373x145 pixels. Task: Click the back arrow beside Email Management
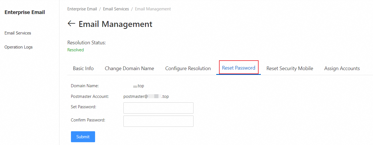pos(72,24)
